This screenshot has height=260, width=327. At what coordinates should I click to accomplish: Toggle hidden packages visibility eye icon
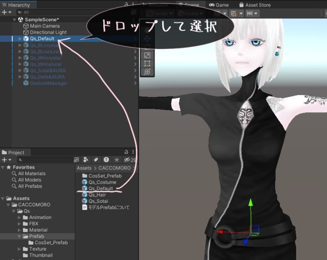click(128, 160)
